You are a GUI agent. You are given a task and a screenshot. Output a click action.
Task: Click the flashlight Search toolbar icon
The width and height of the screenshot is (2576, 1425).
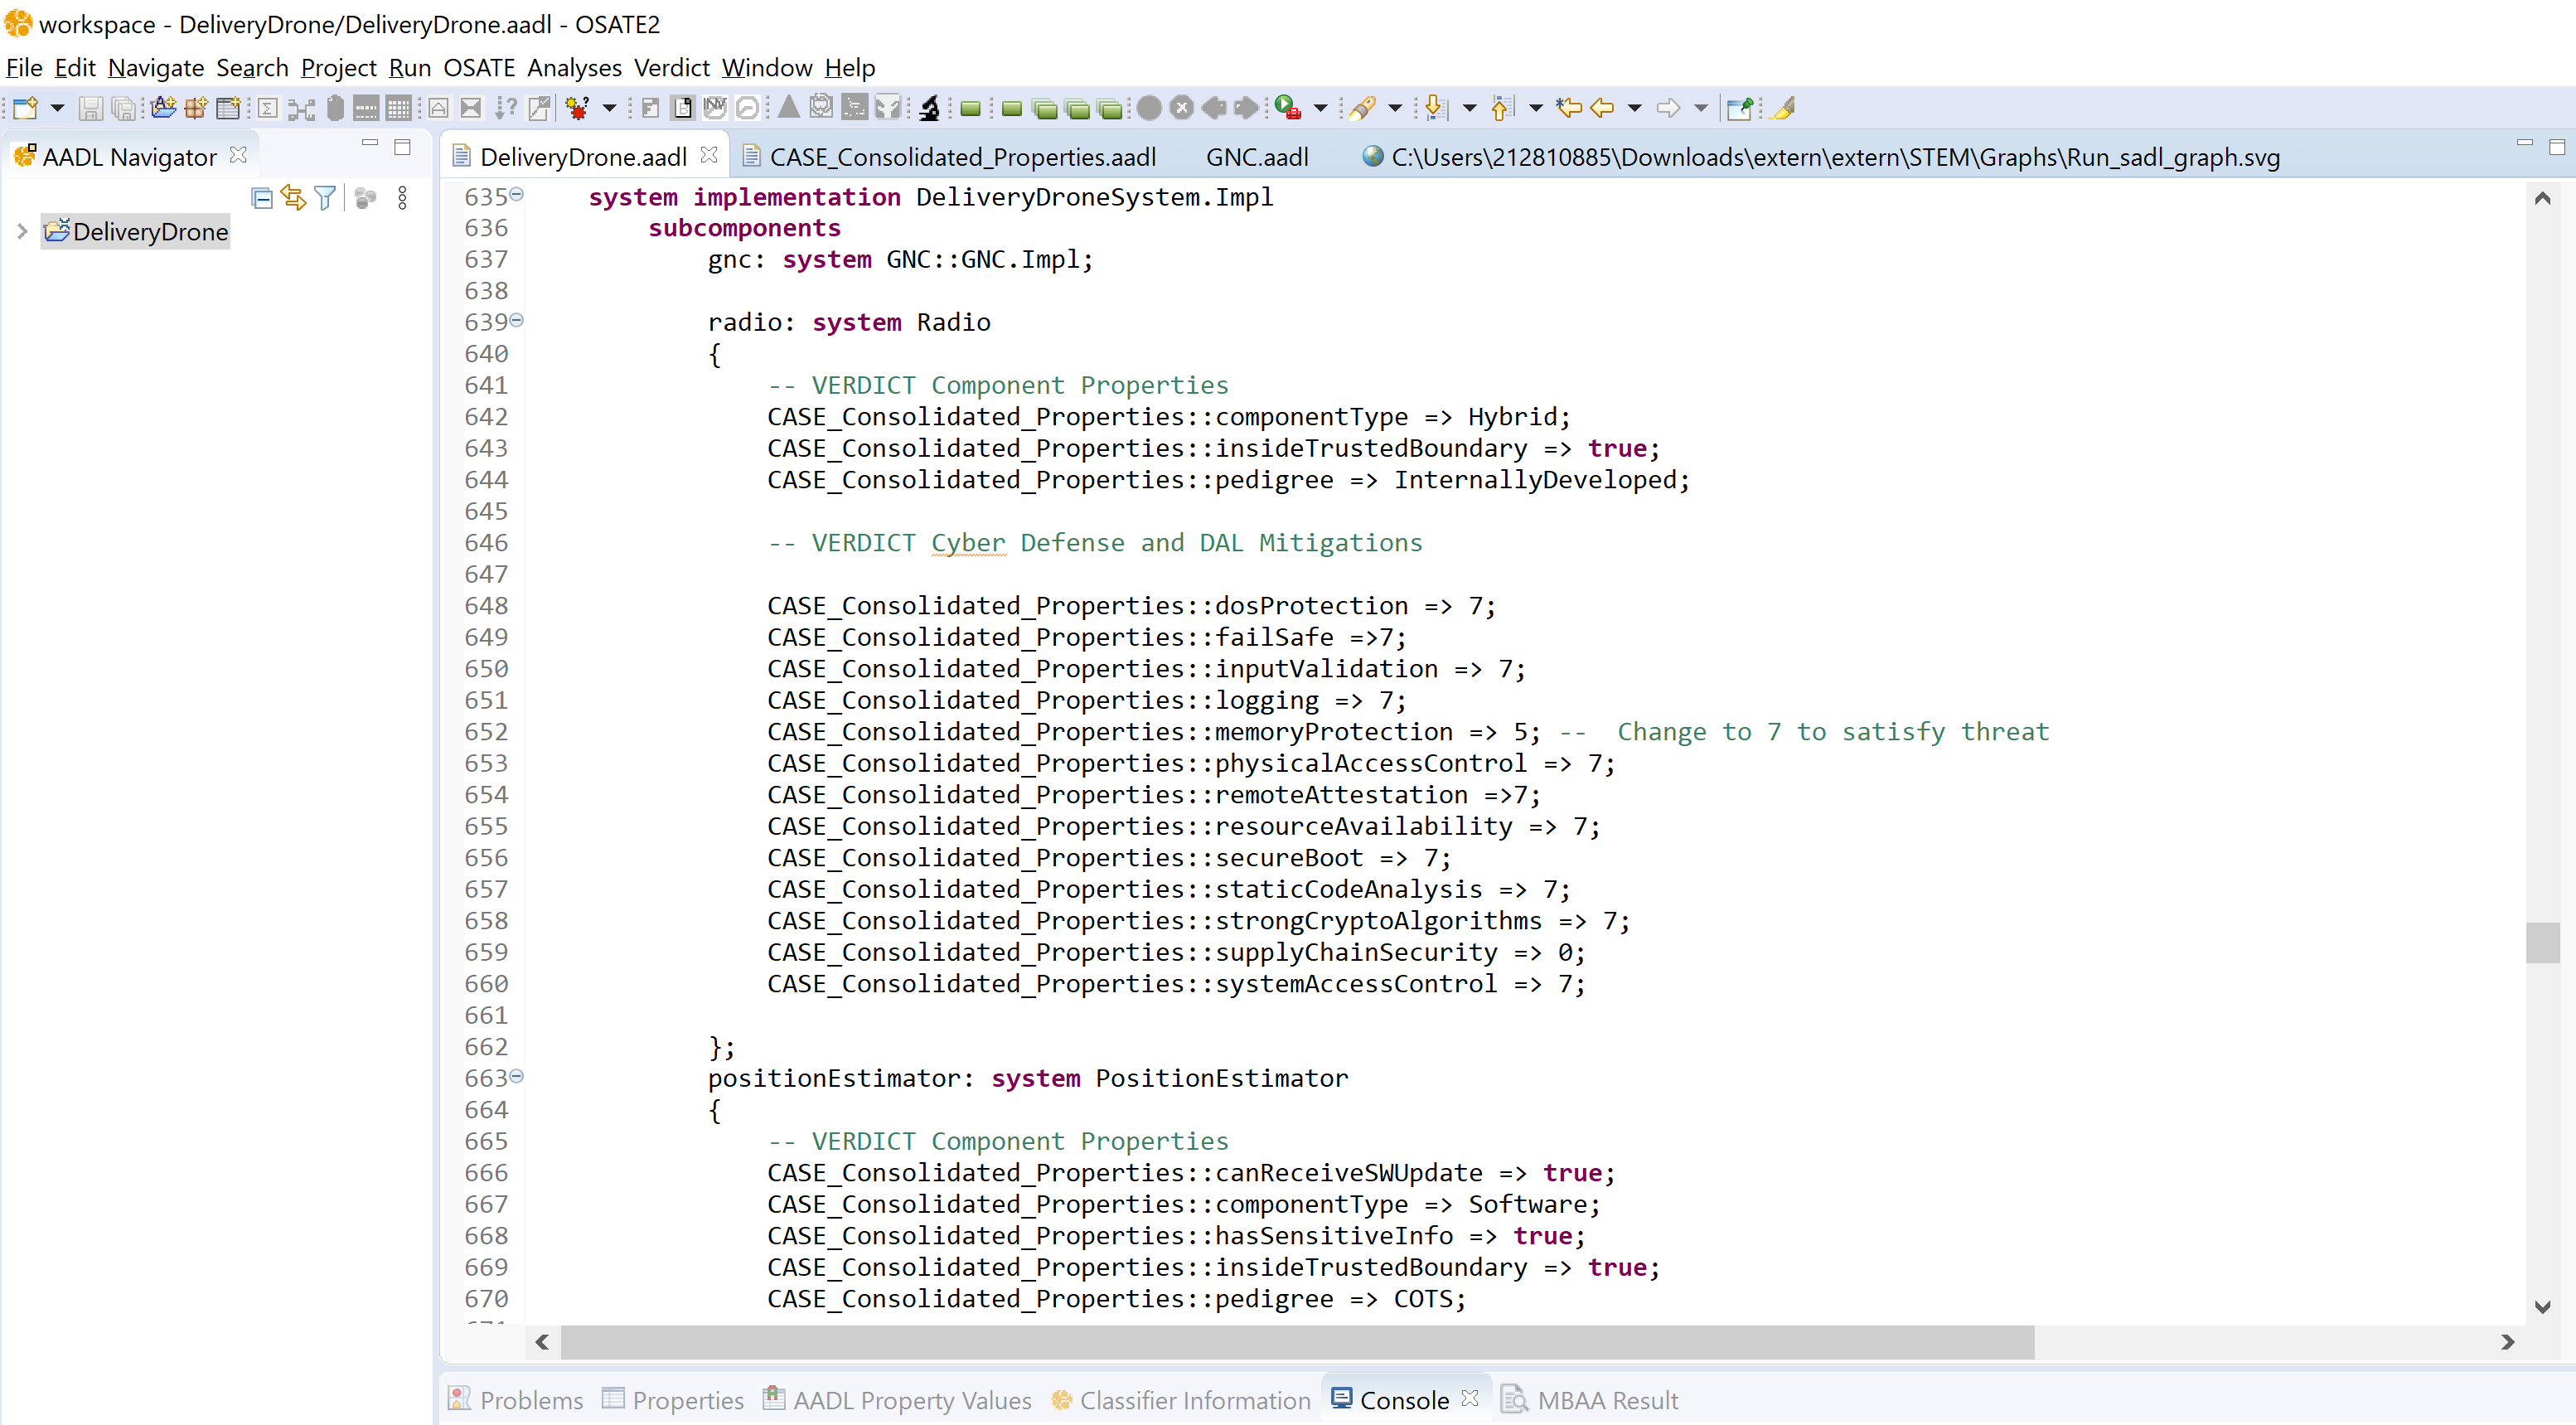click(x=1362, y=107)
